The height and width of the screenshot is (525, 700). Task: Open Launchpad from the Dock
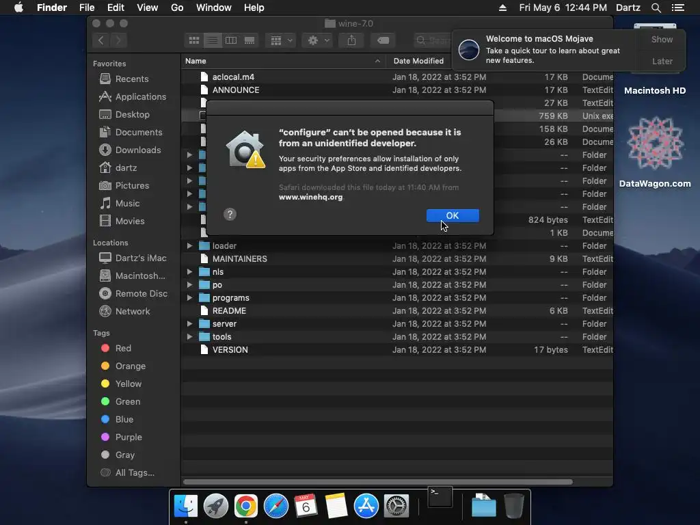pos(215,507)
